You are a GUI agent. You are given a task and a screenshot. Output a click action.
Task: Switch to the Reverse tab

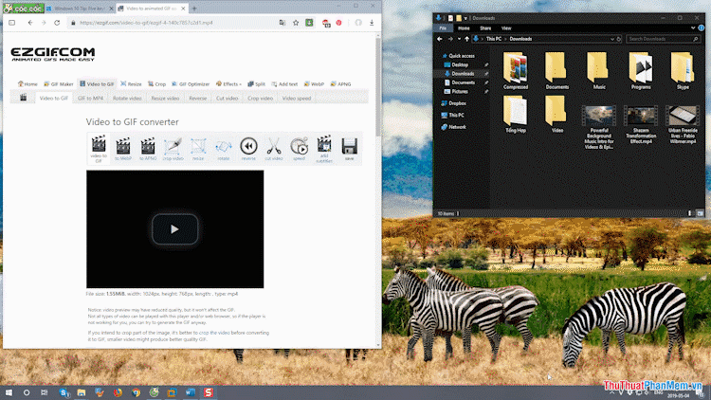[198, 98]
